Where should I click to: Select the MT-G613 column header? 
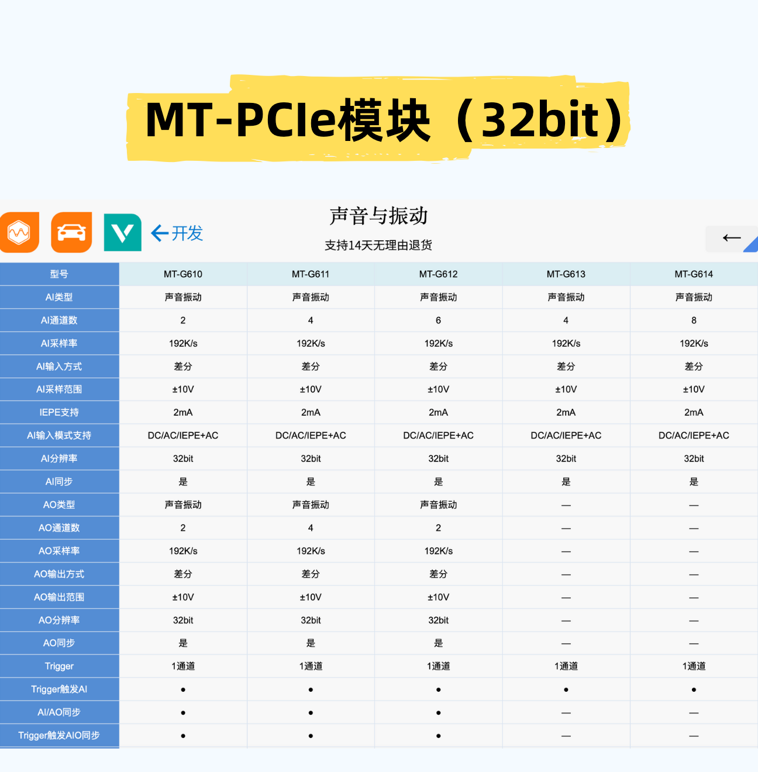[x=566, y=274]
